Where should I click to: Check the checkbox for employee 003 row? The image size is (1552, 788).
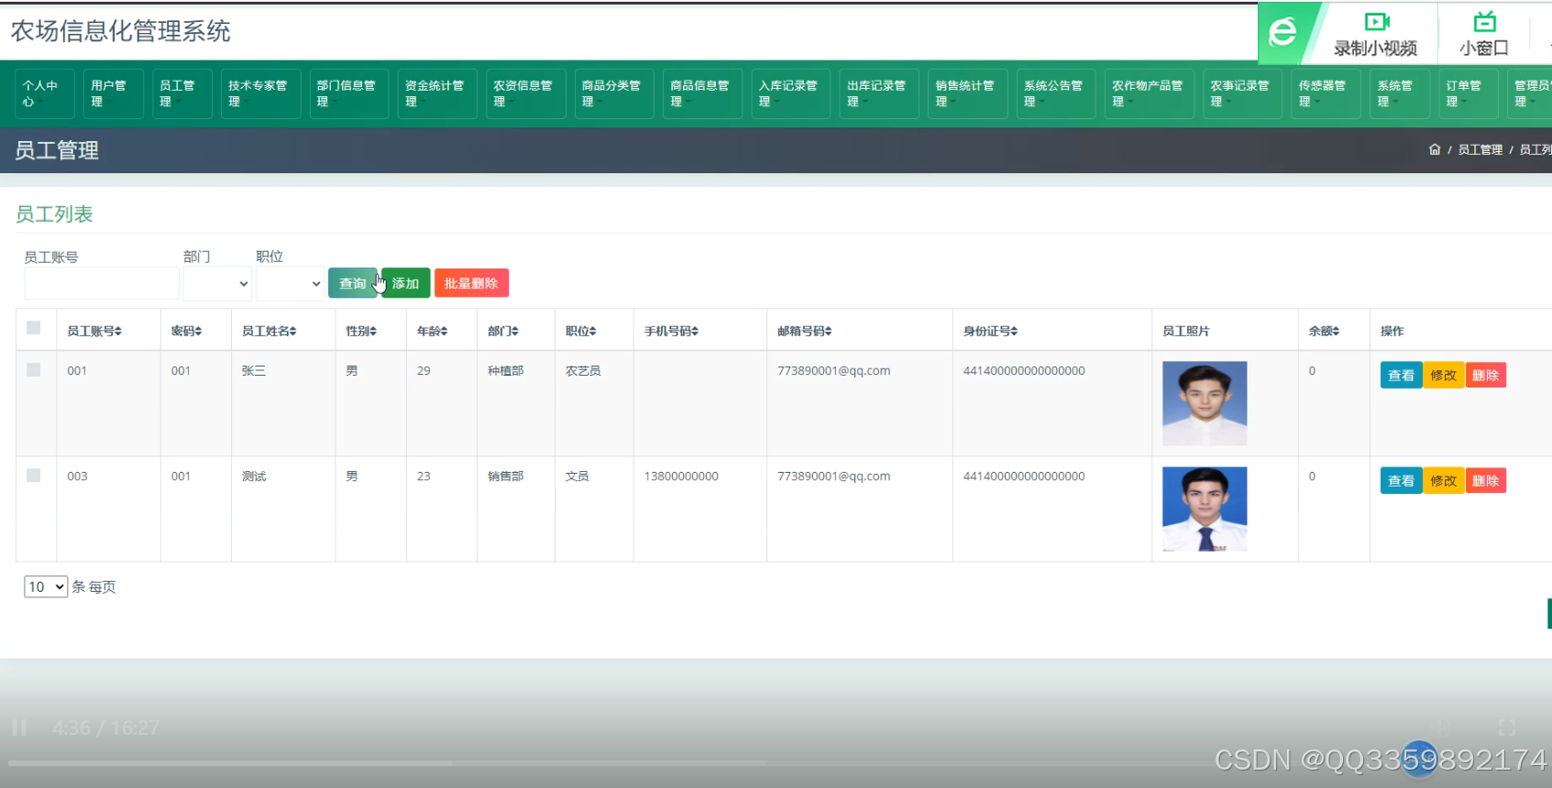(x=34, y=475)
